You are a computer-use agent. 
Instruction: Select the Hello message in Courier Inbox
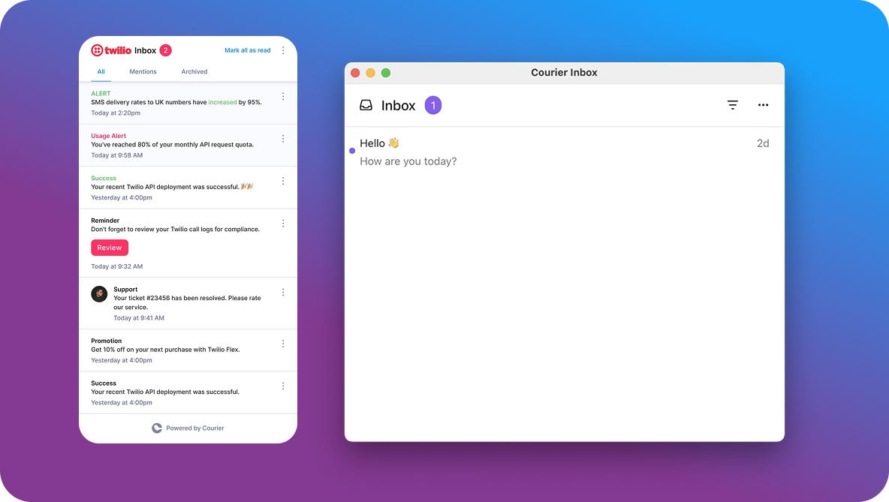(451, 150)
